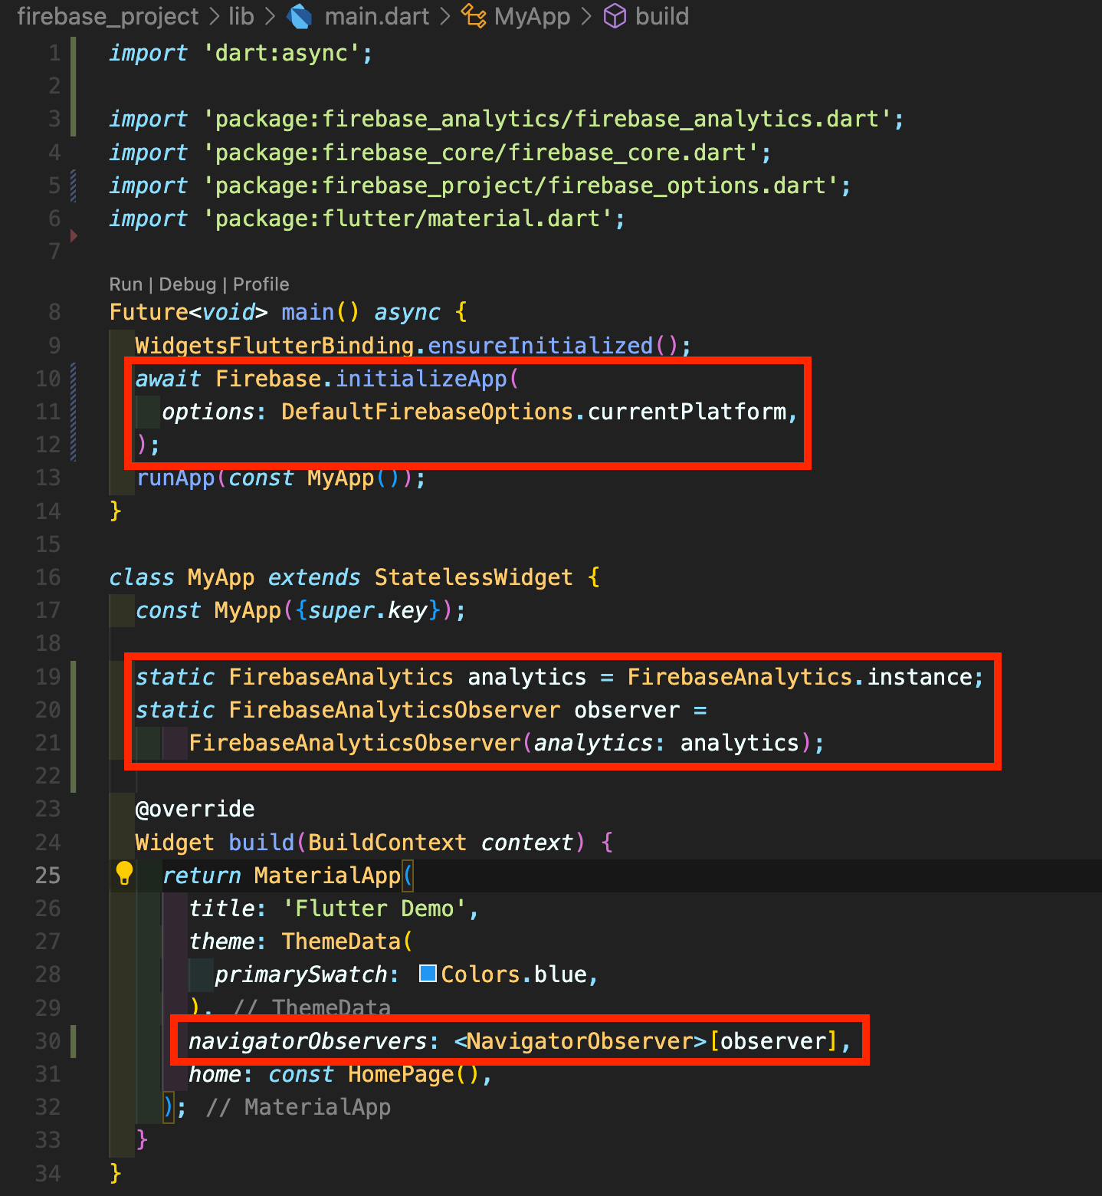Click the @override annotation
The height and width of the screenshot is (1196, 1102).
(195, 809)
